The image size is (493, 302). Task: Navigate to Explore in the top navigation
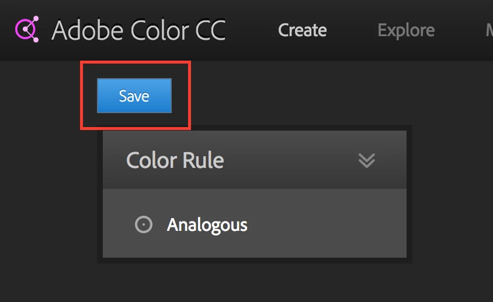[406, 30]
